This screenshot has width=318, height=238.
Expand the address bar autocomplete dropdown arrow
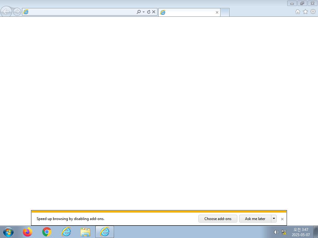click(143, 12)
